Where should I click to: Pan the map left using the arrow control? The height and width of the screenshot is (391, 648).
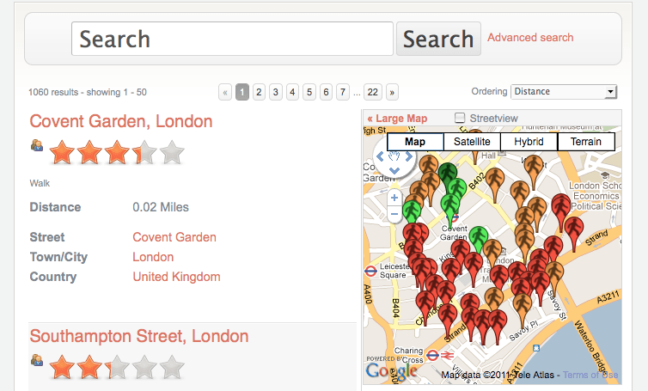point(380,156)
